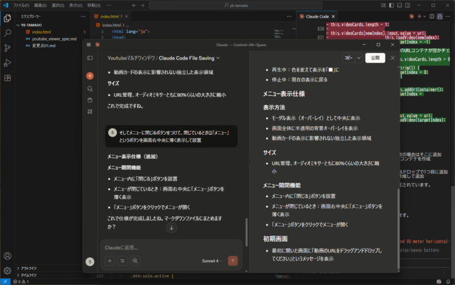Viewport: 455px width, 285px height.
Task: Click the user avatar in Claude sidebar
Action: [x=90, y=262]
